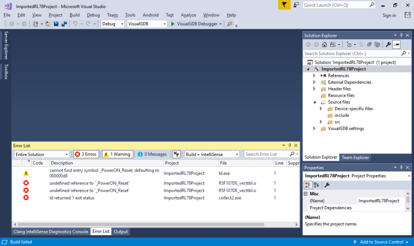This screenshot has height=246, width=414.
Task: Switch Properties panel to alphabetical sorting
Action: [x=316, y=185]
